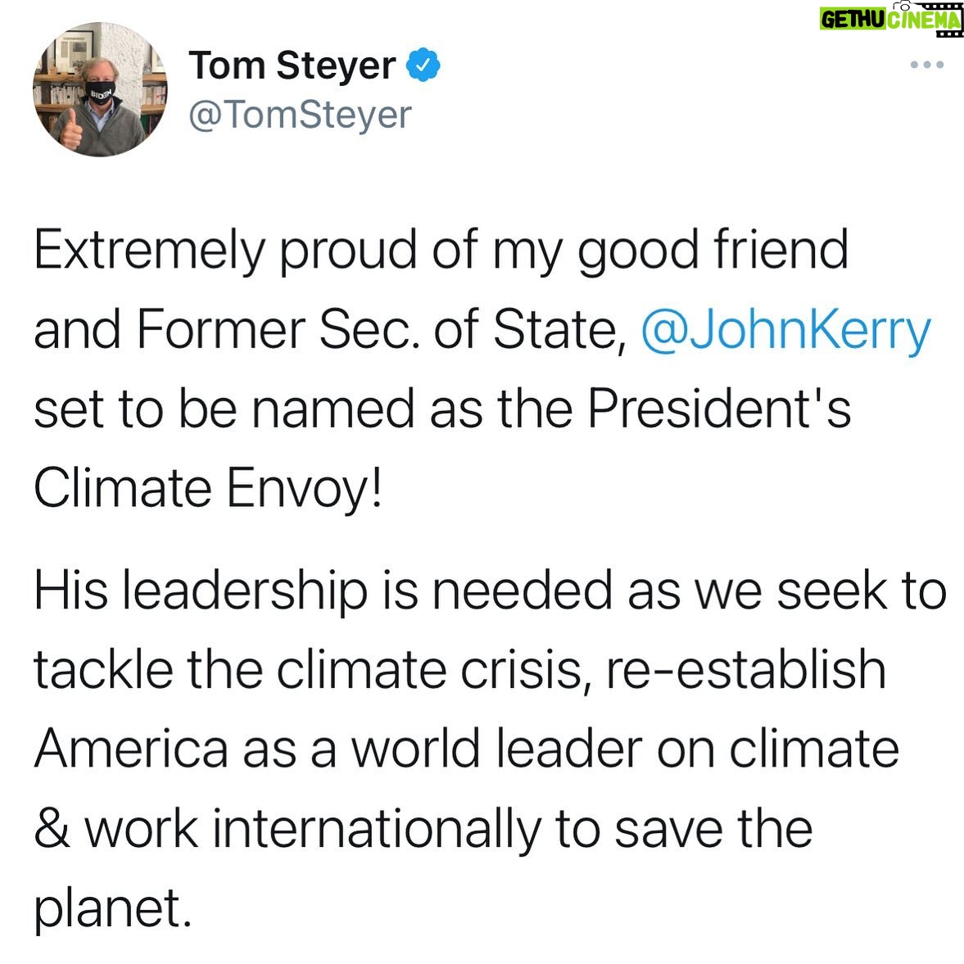Click the 'His leadership is needed' line
The image size is (964, 964).
[x=490, y=591]
